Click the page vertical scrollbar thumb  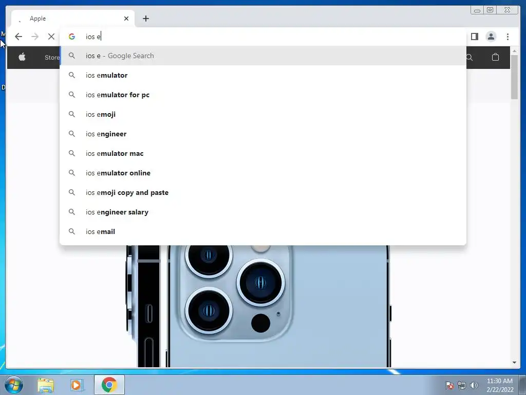(514, 77)
